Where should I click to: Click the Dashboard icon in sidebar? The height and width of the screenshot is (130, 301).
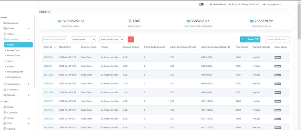click(x=5, y=23)
